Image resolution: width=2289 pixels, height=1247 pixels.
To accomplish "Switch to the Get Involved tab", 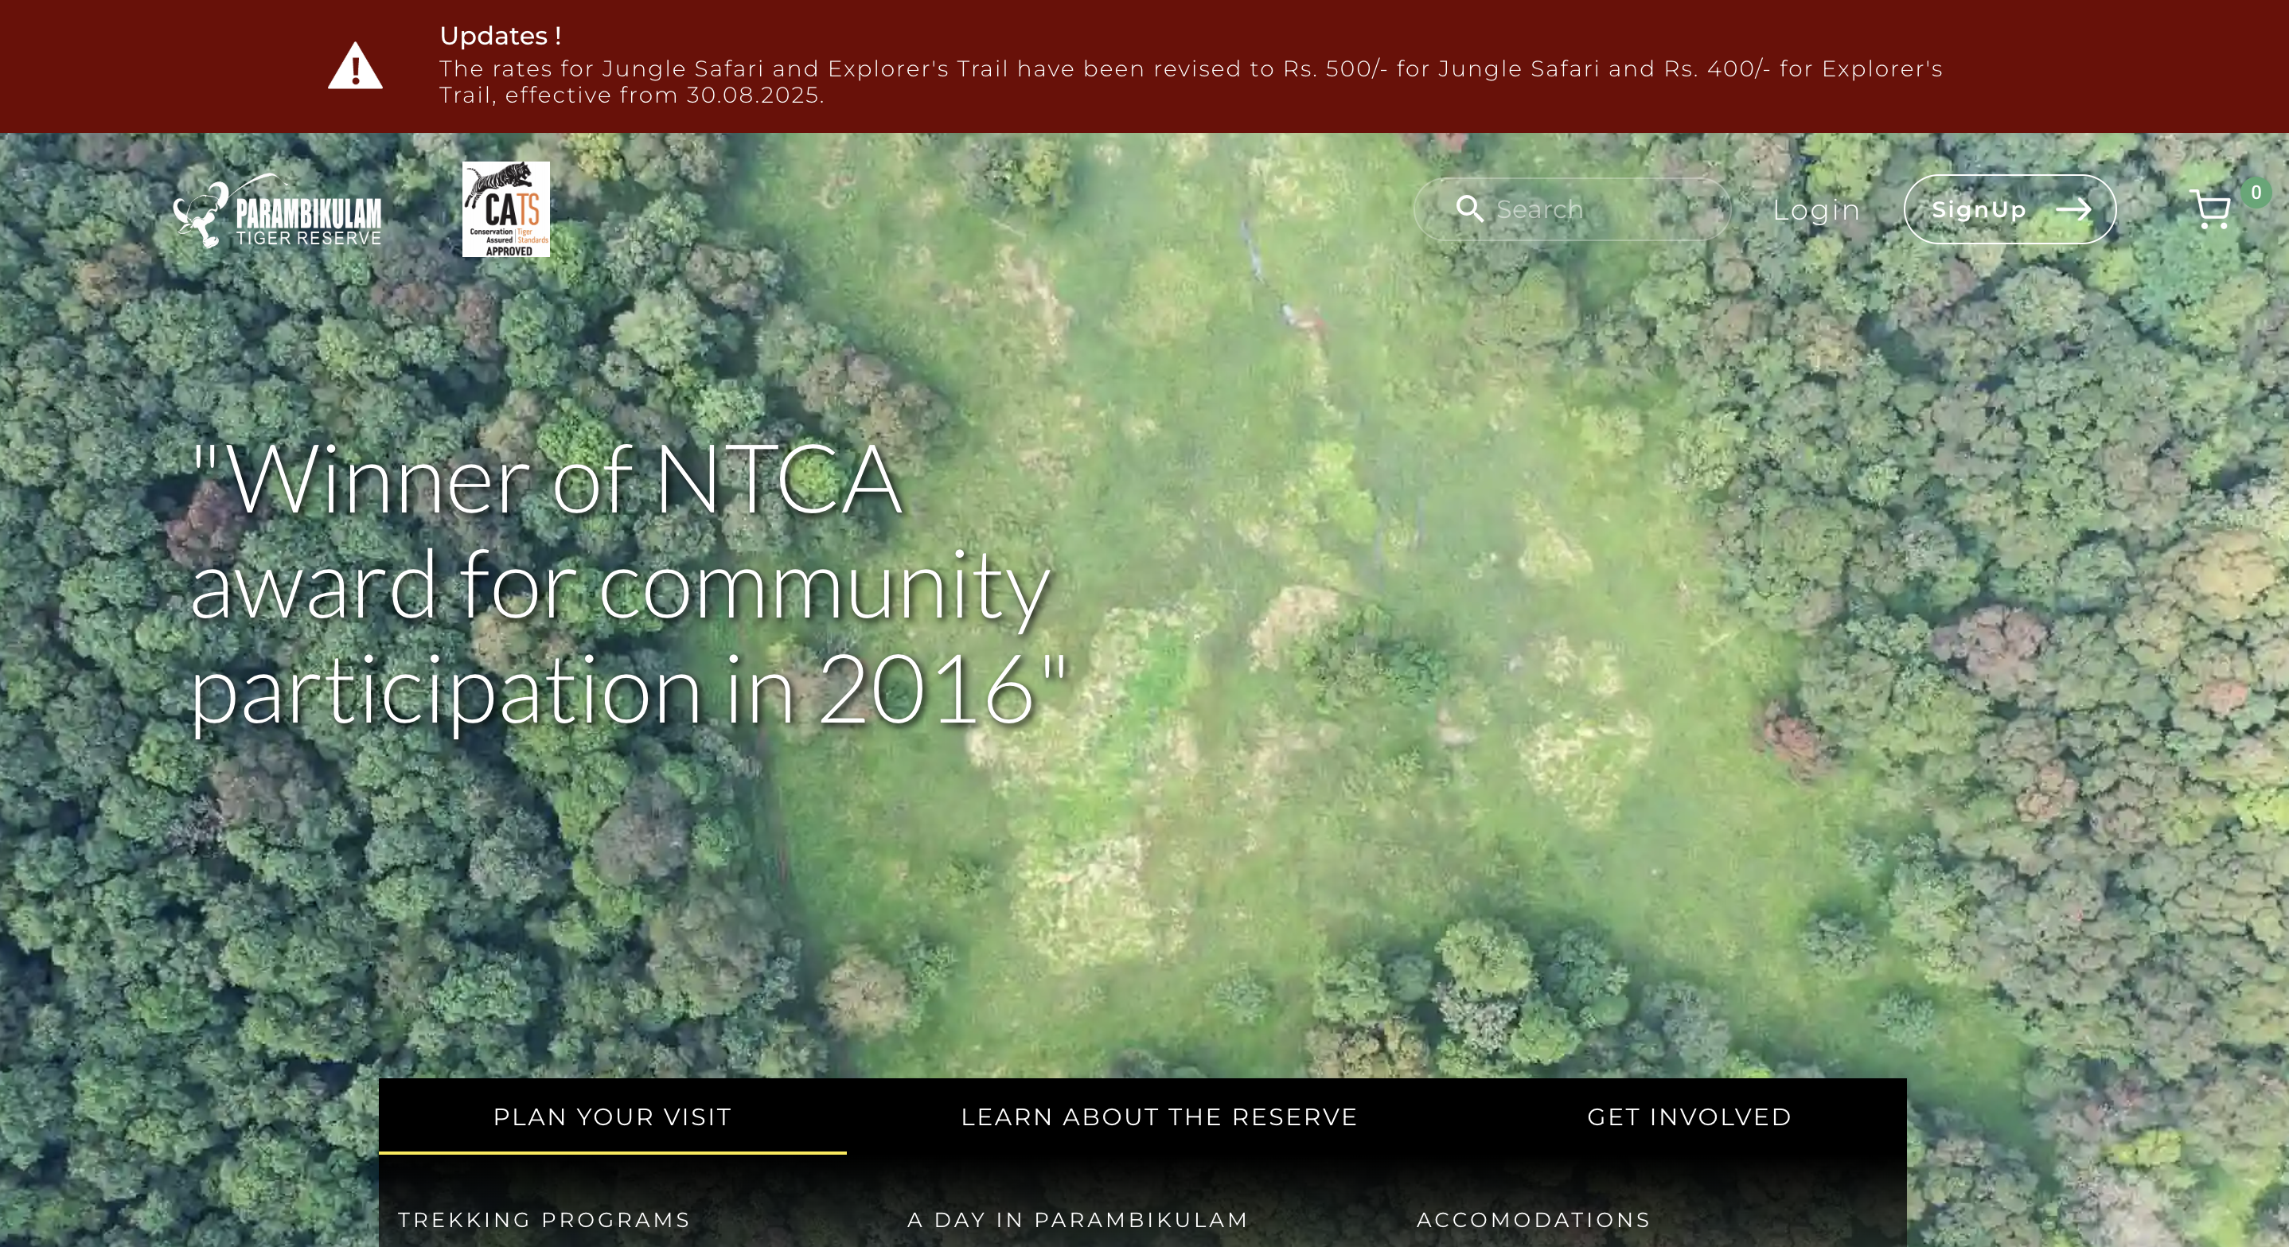I will coord(1689,1116).
